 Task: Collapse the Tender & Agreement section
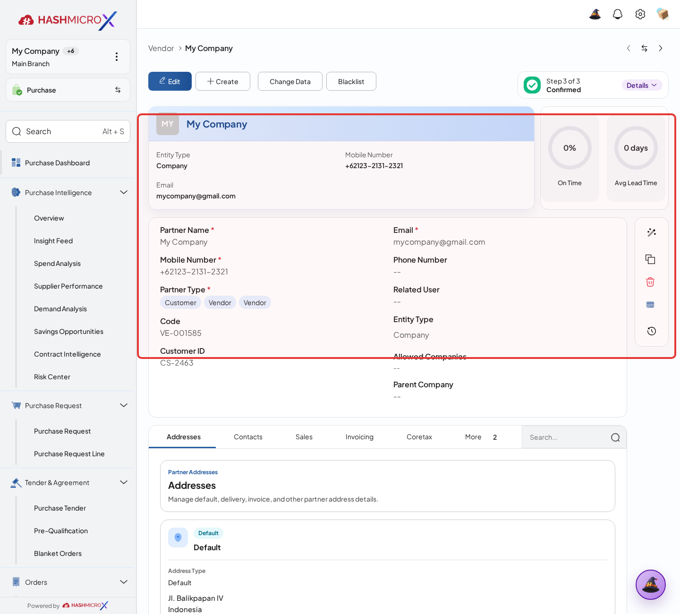[124, 482]
